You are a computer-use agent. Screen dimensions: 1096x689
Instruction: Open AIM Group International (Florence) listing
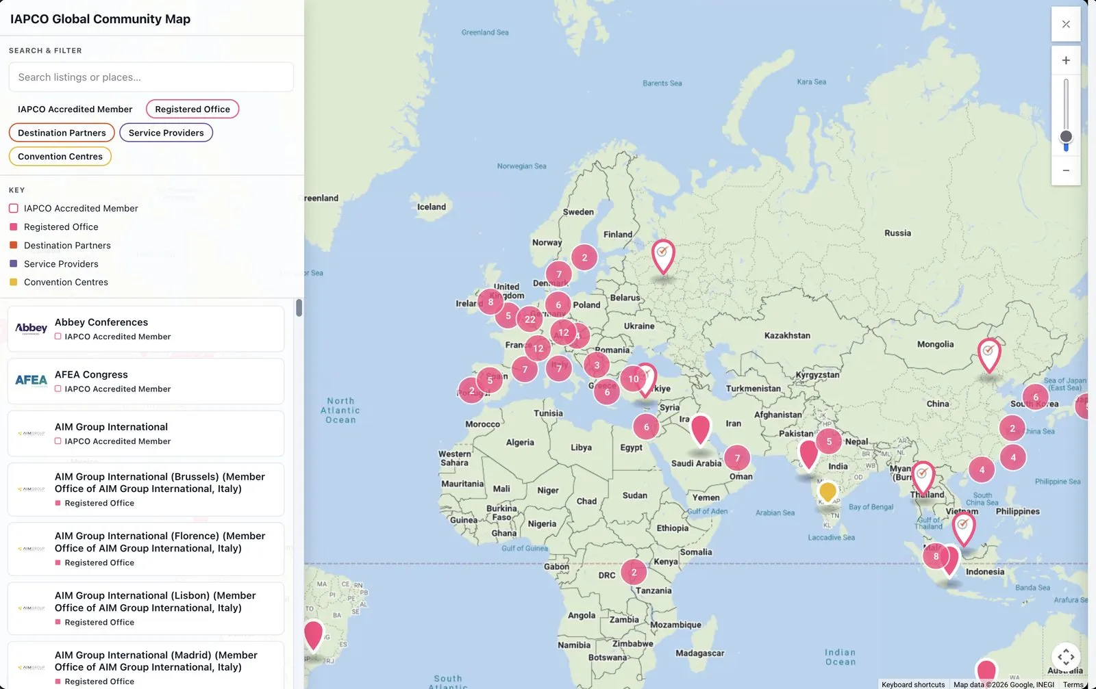pyautogui.click(x=146, y=549)
